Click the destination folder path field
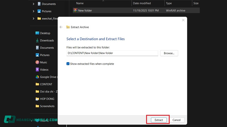Image resolution: width=227 pixels, height=127 pixels. pyautogui.click(x=112, y=53)
